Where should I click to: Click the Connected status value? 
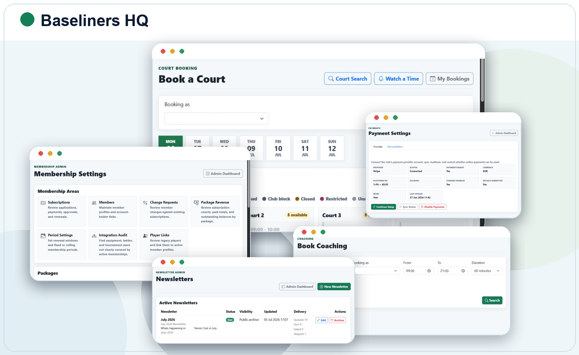[x=416, y=171]
